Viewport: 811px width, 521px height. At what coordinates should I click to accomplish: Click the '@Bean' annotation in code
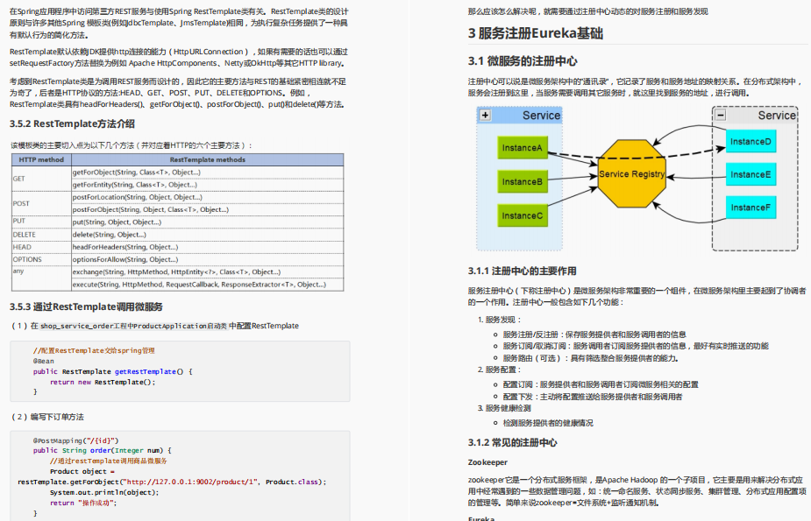(x=44, y=361)
